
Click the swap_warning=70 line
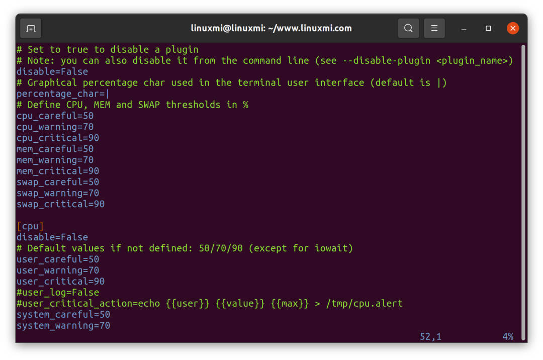(58, 193)
